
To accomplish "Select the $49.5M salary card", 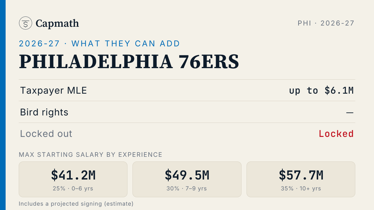I will (187, 179).
